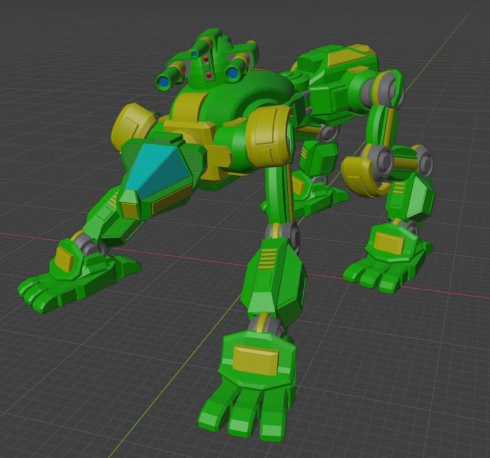Viewport: 490px width, 458px height.
Task: Select the gray ankle joint above the nearest foot
Action: click(266, 324)
